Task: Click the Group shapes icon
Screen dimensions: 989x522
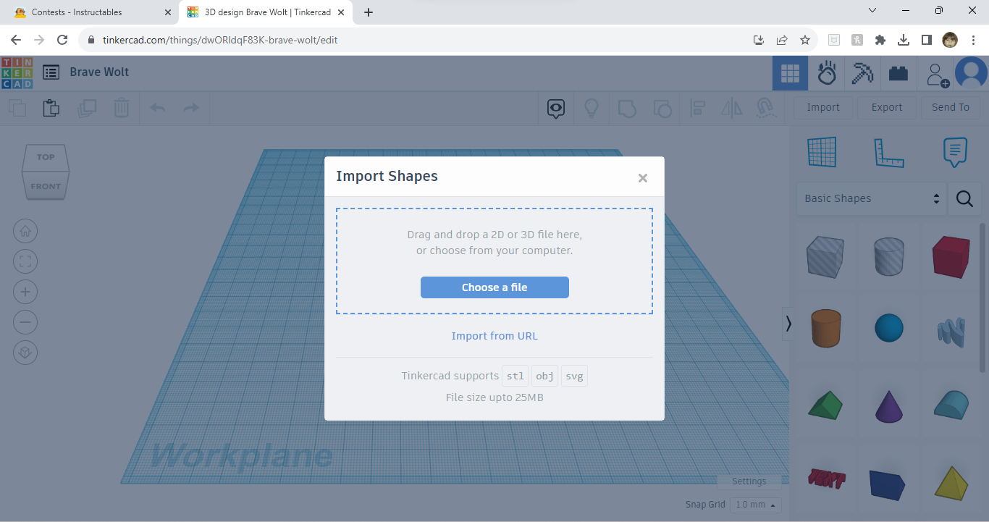Action: pos(627,109)
